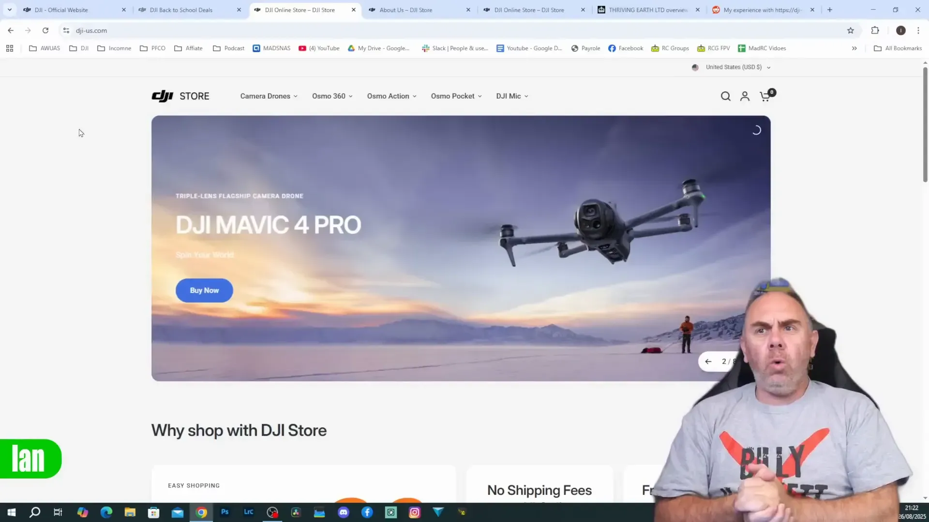This screenshot has width=929, height=522.
Task: Expand the Osmo 360 menu
Action: (x=332, y=96)
